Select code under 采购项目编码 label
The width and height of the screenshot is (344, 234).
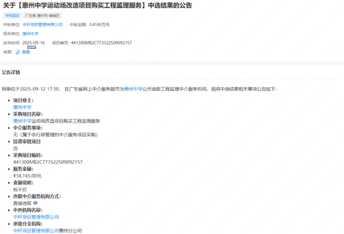point(48,162)
